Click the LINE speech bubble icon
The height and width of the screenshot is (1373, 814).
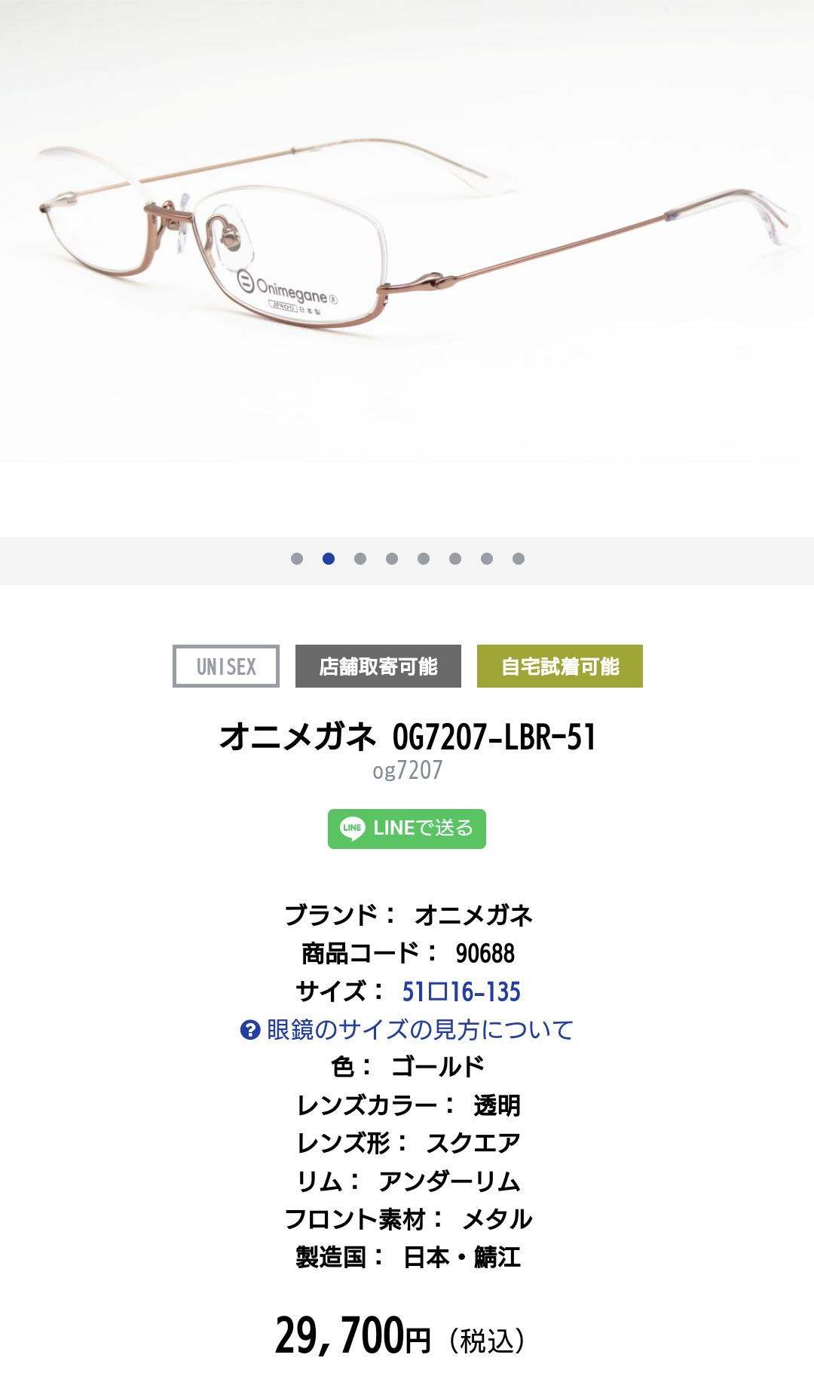pyautogui.click(x=352, y=829)
